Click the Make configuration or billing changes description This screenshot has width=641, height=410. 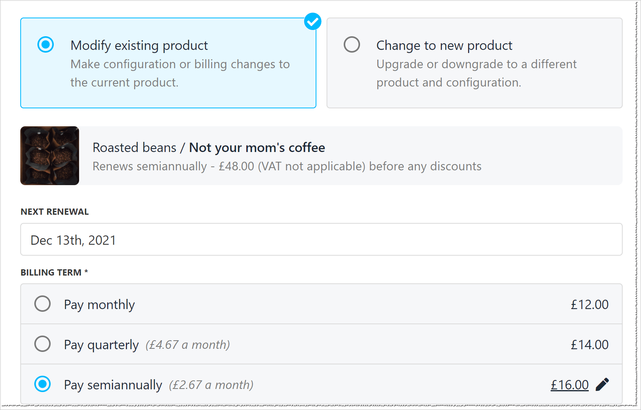click(180, 73)
